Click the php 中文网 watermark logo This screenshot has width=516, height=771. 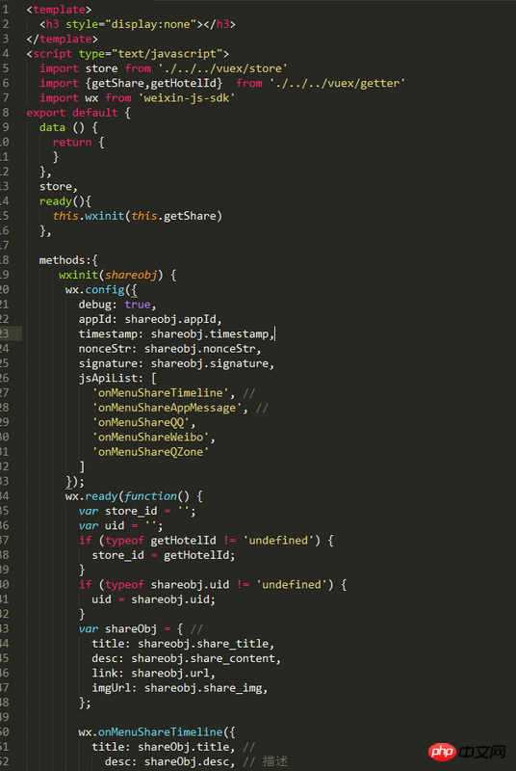(467, 751)
